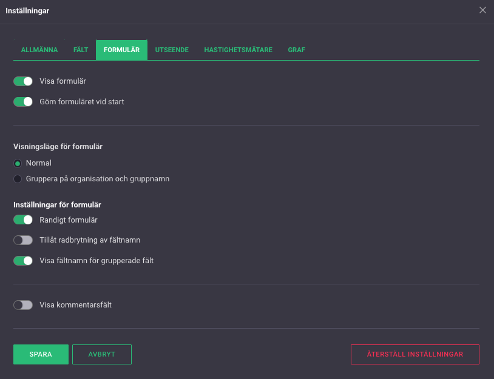Toggle Visa fältnamn för grupperade fält
The height and width of the screenshot is (379, 494).
click(x=23, y=261)
